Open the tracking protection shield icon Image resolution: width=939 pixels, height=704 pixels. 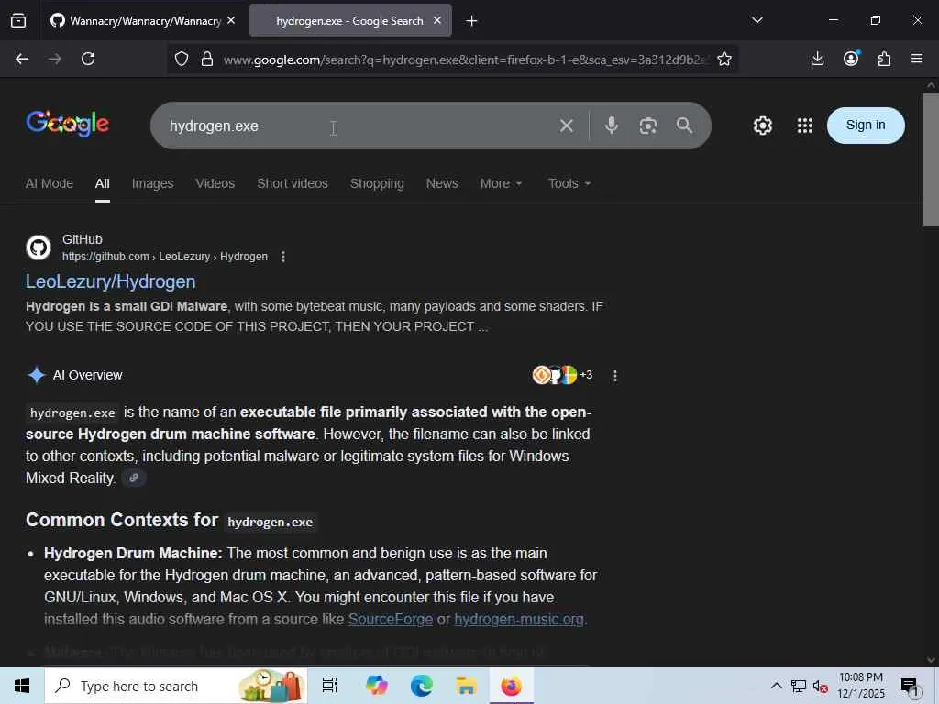pyautogui.click(x=182, y=59)
